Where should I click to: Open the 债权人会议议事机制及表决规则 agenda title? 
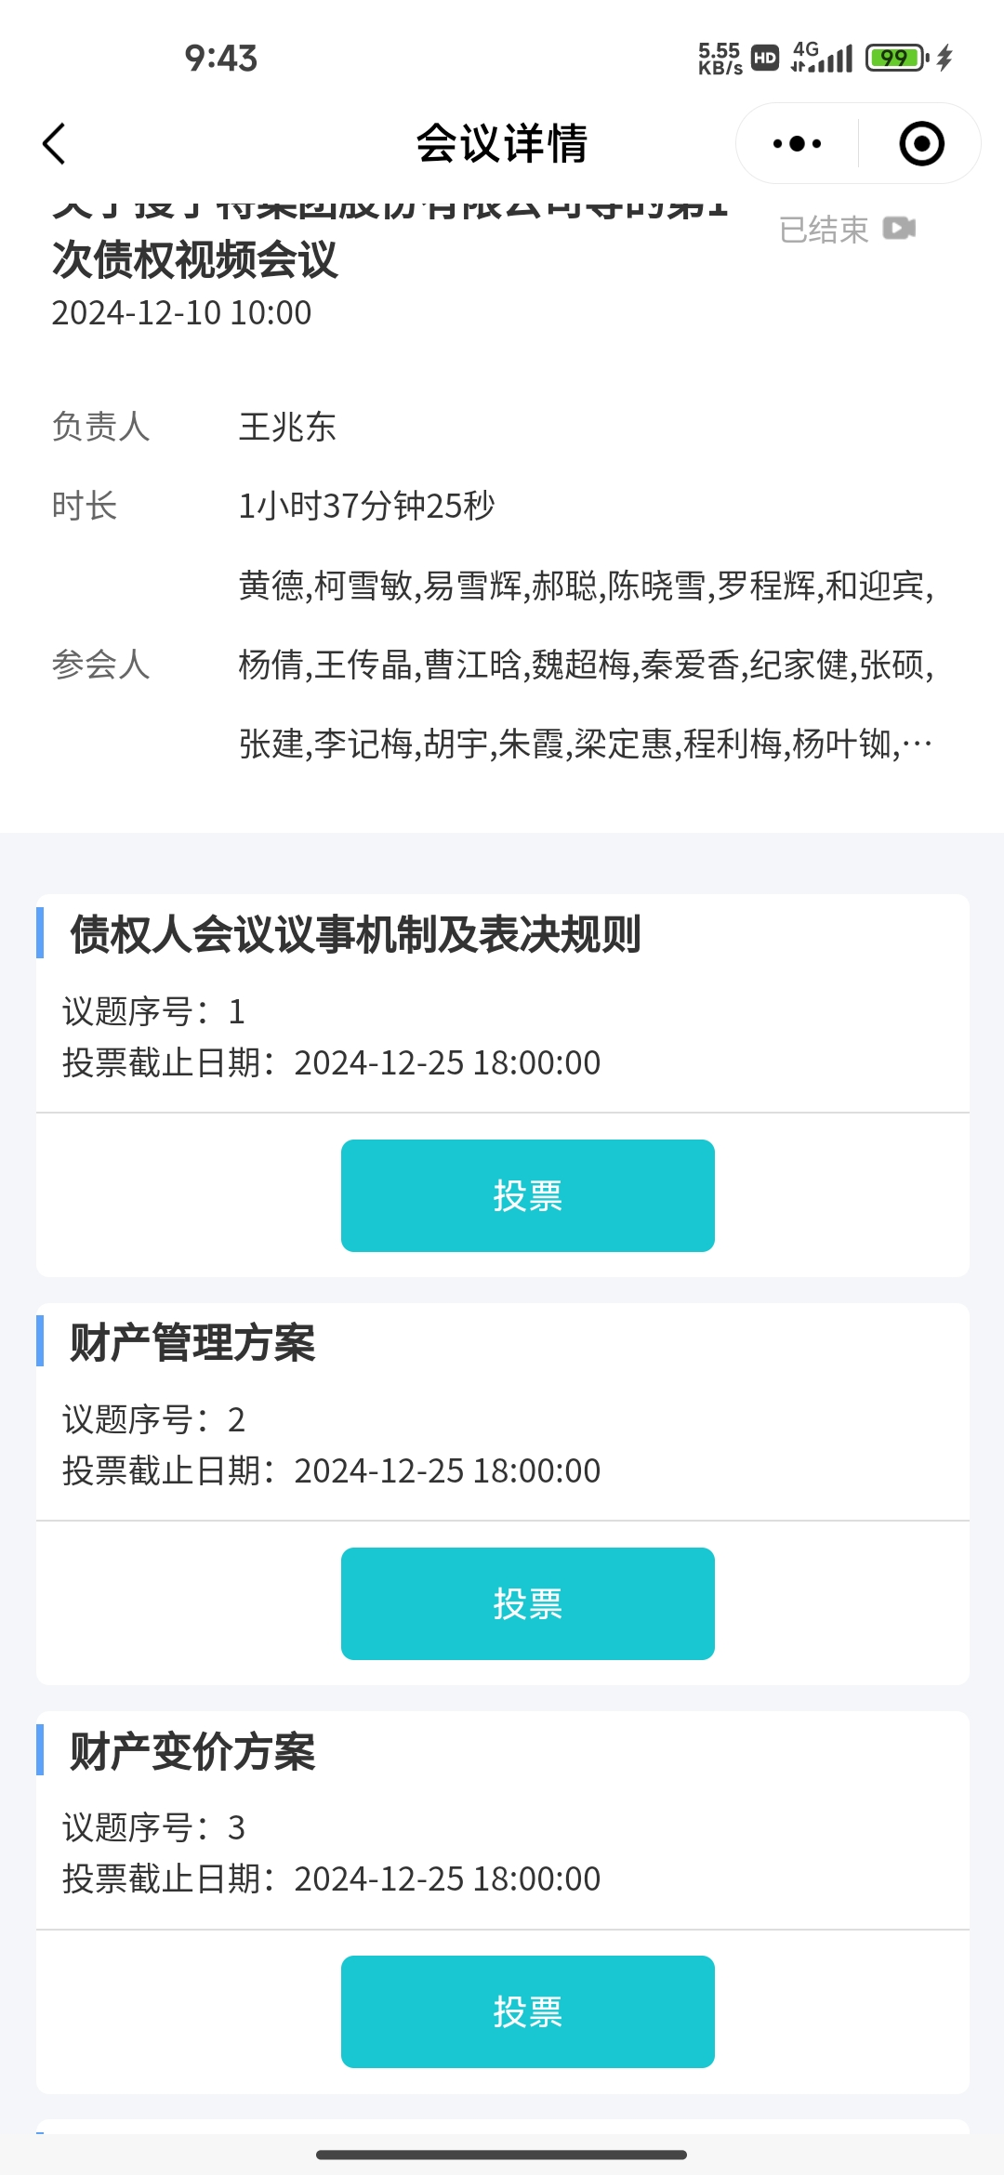[x=355, y=934]
